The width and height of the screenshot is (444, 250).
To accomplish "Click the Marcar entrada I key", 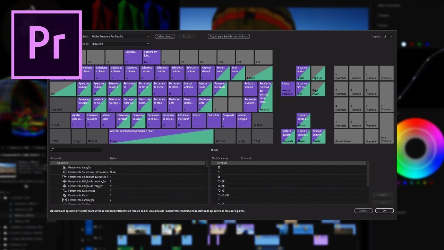I will (x=190, y=89).
